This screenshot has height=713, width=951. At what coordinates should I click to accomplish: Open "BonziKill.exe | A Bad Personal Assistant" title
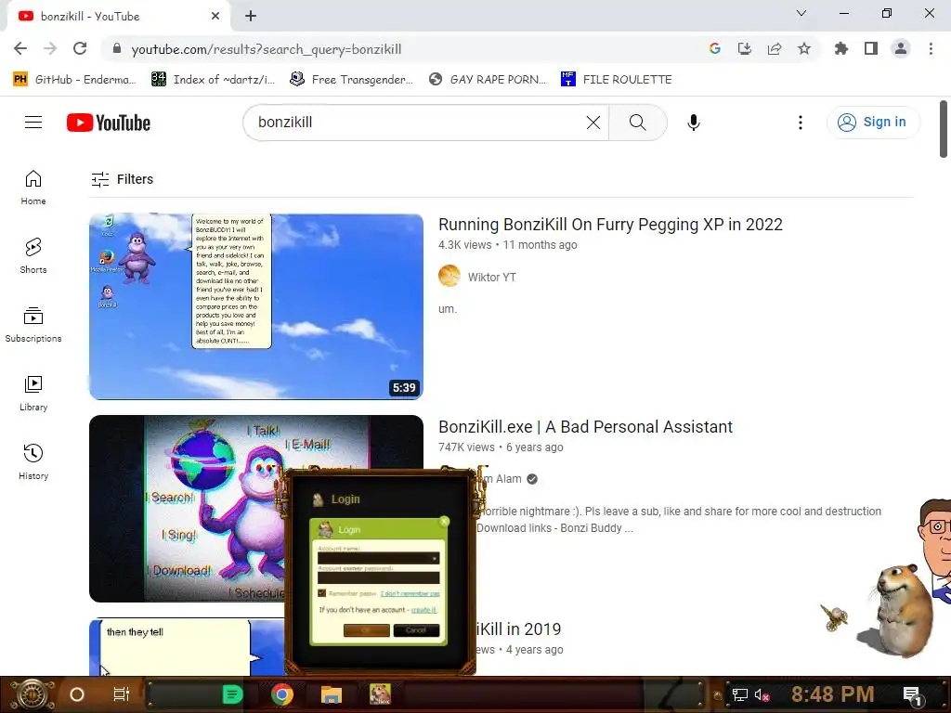[x=585, y=427]
